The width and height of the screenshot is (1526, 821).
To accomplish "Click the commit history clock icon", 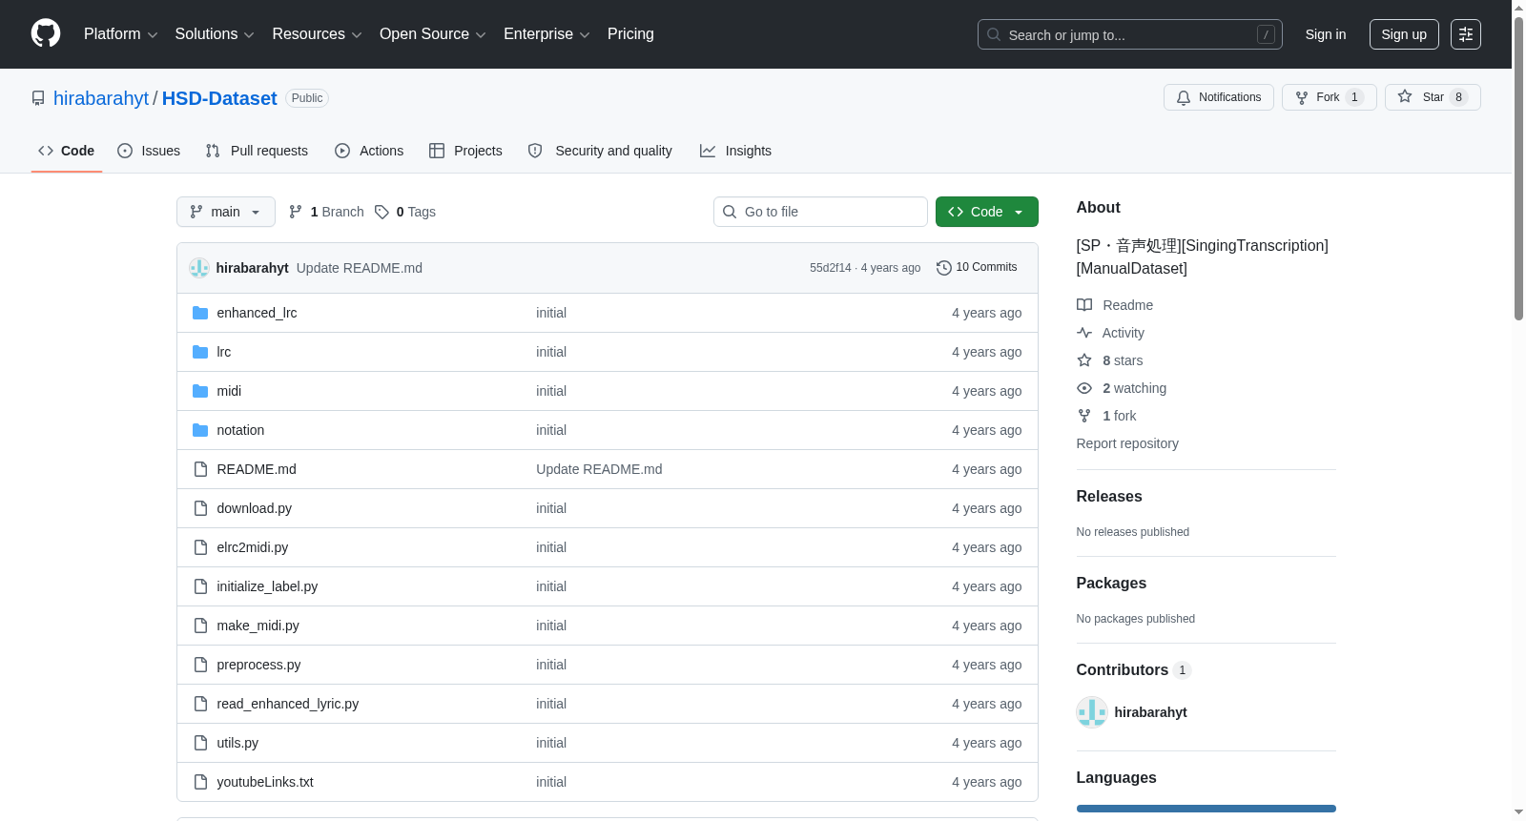I will pos(944,268).
